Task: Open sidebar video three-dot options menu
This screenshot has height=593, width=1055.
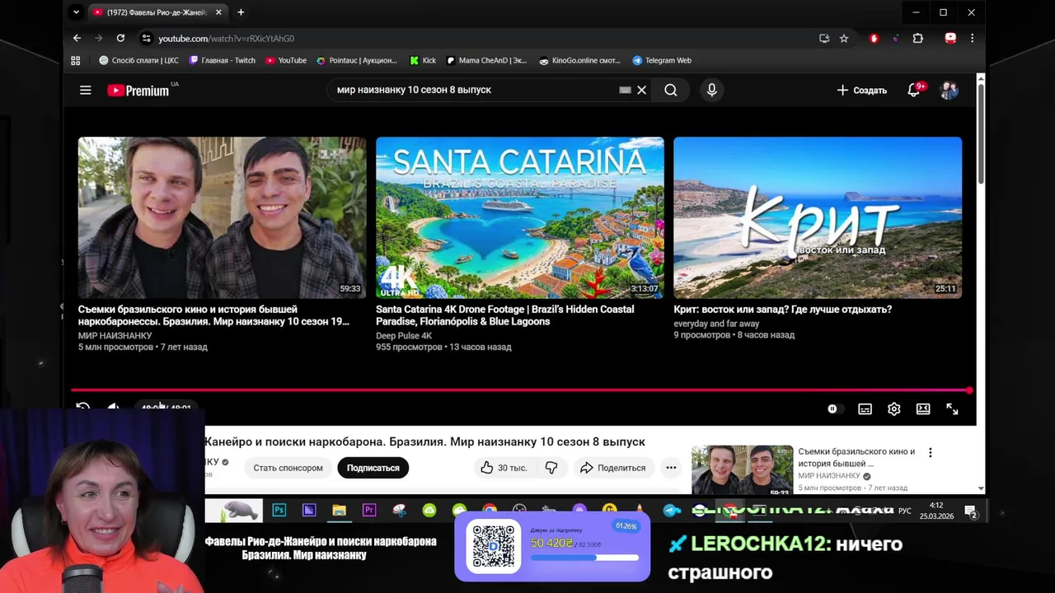Action: [931, 453]
